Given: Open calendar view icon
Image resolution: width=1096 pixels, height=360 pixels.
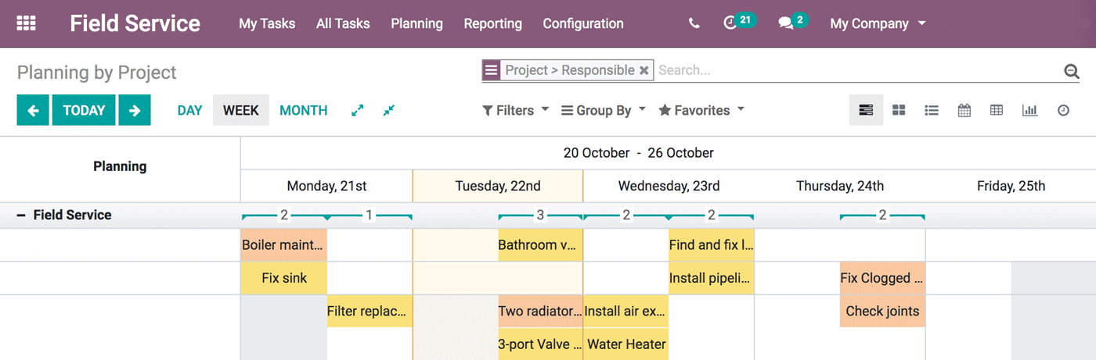Looking at the screenshot, I should point(964,110).
